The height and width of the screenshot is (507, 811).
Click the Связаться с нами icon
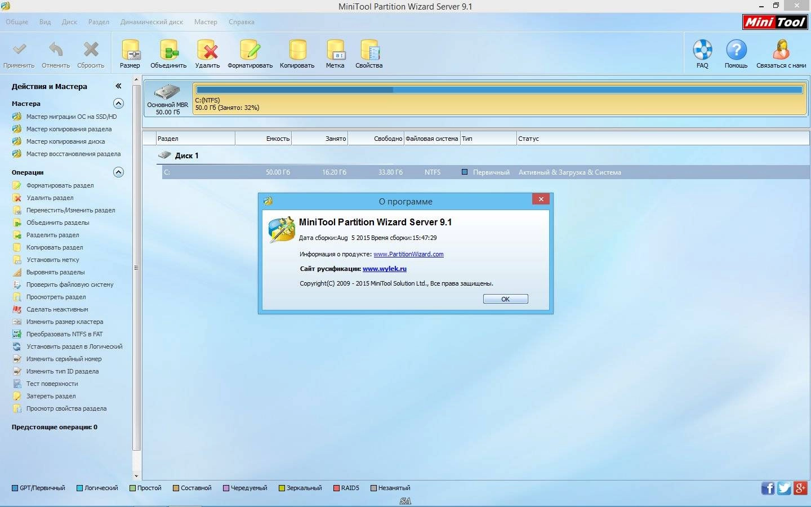point(781,50)
